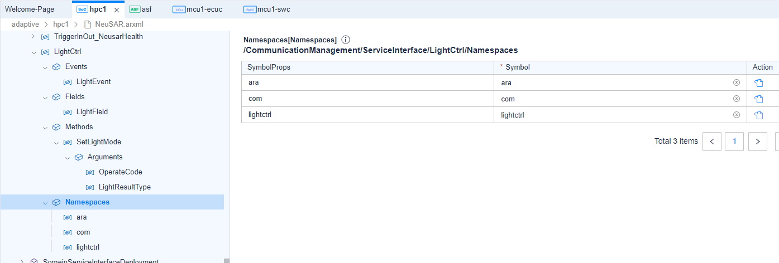Click the copy icon in the ara row

tap(758, 83)
